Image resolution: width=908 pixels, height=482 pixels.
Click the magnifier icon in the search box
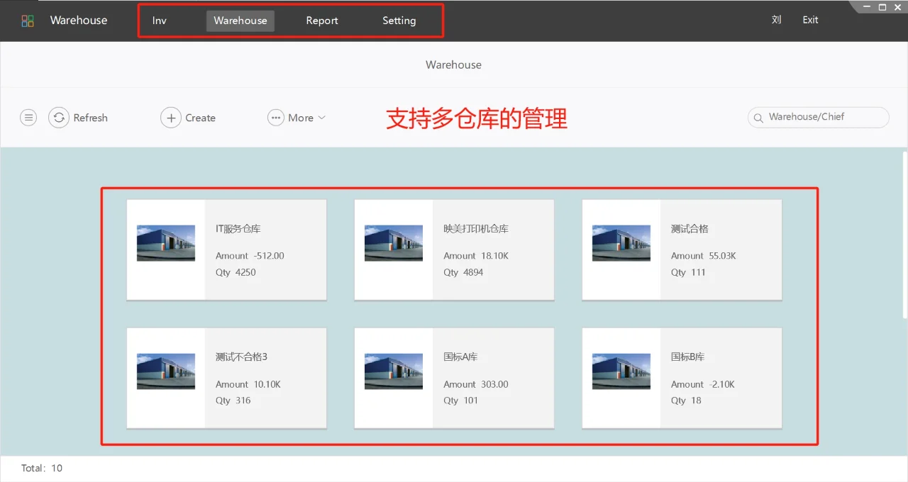tap(758, 118)
